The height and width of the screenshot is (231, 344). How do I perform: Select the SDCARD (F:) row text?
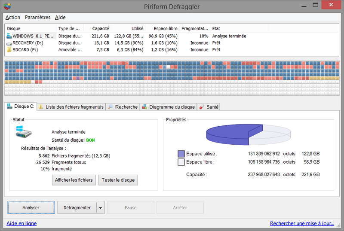pos(25,49)
